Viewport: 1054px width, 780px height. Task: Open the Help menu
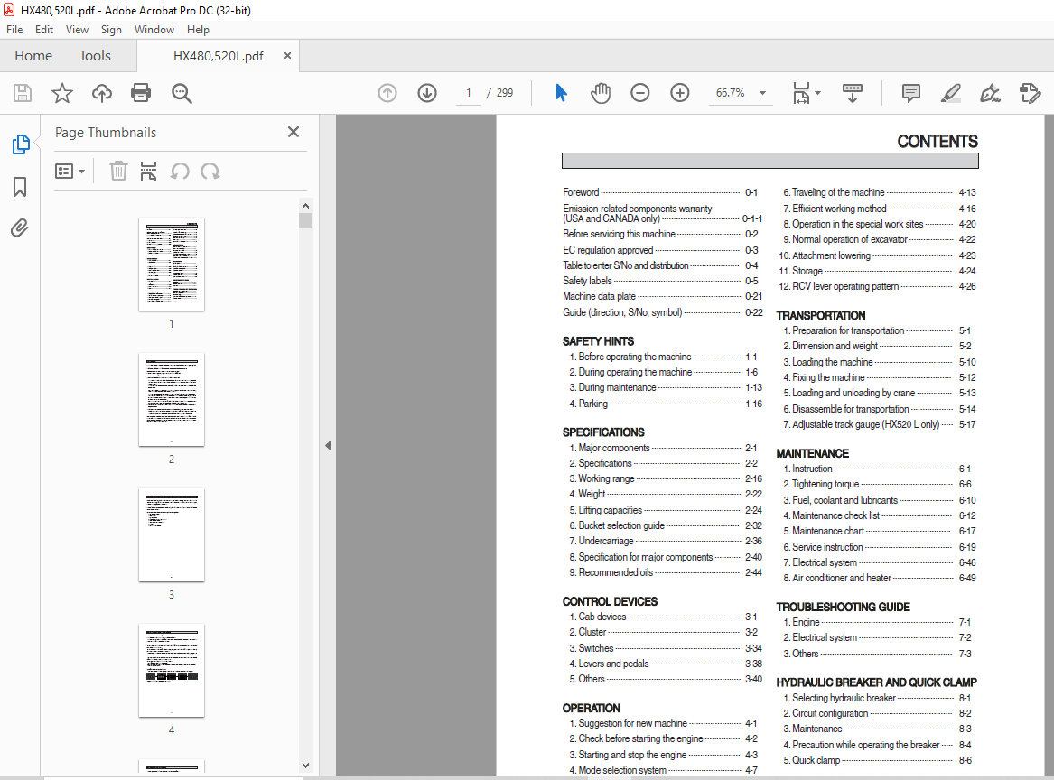point(198,30)
